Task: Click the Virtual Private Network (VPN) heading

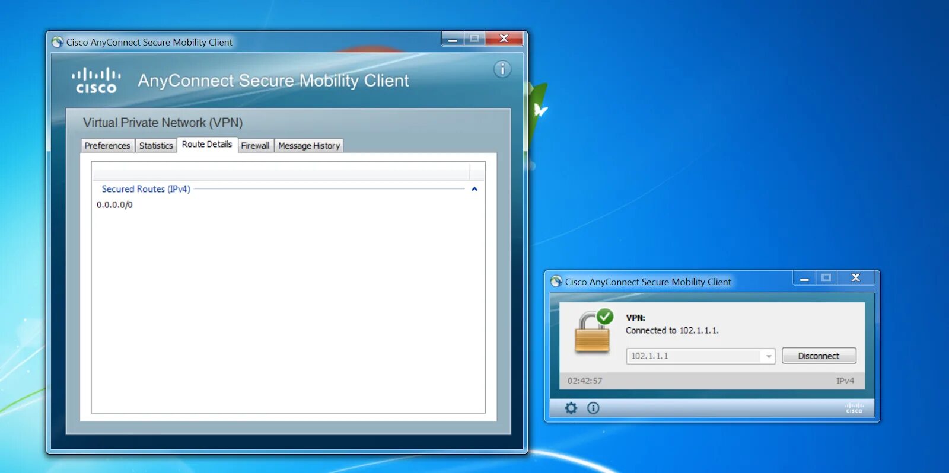Action: (x=163, y=123)
